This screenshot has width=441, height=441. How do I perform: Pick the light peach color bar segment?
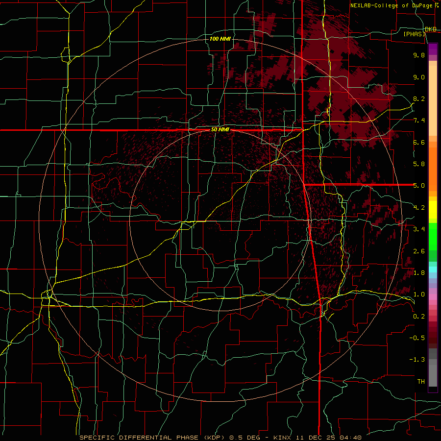click(x=433, y=101)
